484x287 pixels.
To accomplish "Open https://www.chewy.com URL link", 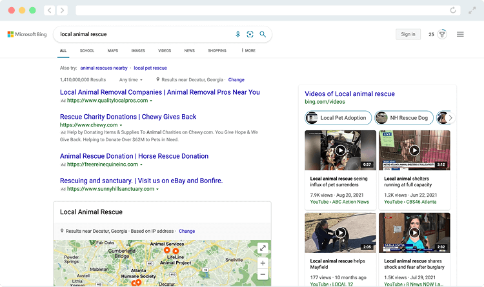I will click(88, 125).
